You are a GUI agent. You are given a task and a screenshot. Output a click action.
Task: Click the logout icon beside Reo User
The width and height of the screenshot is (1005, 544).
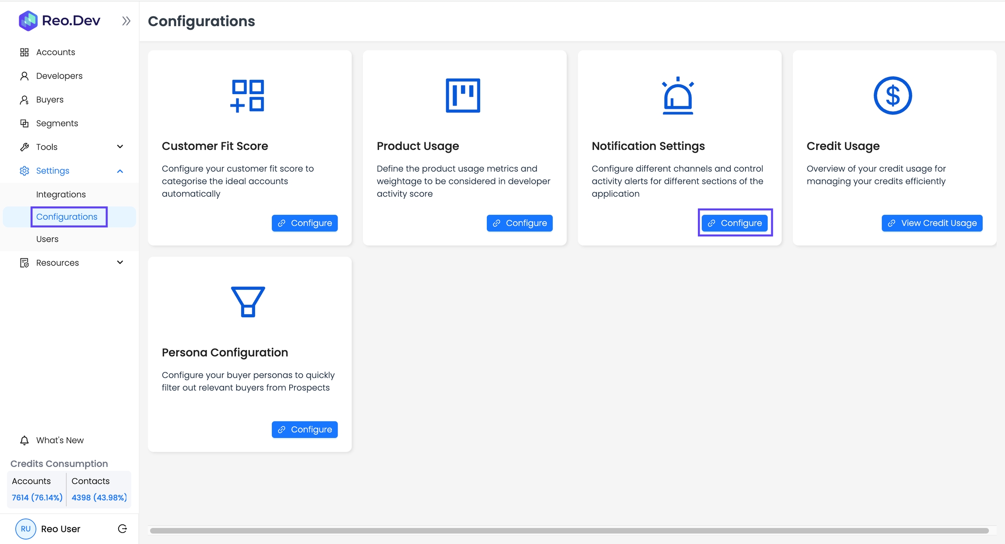[x=123, y=529]
